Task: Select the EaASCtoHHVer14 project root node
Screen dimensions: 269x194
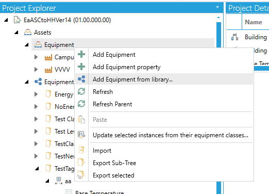Action: 67,20
